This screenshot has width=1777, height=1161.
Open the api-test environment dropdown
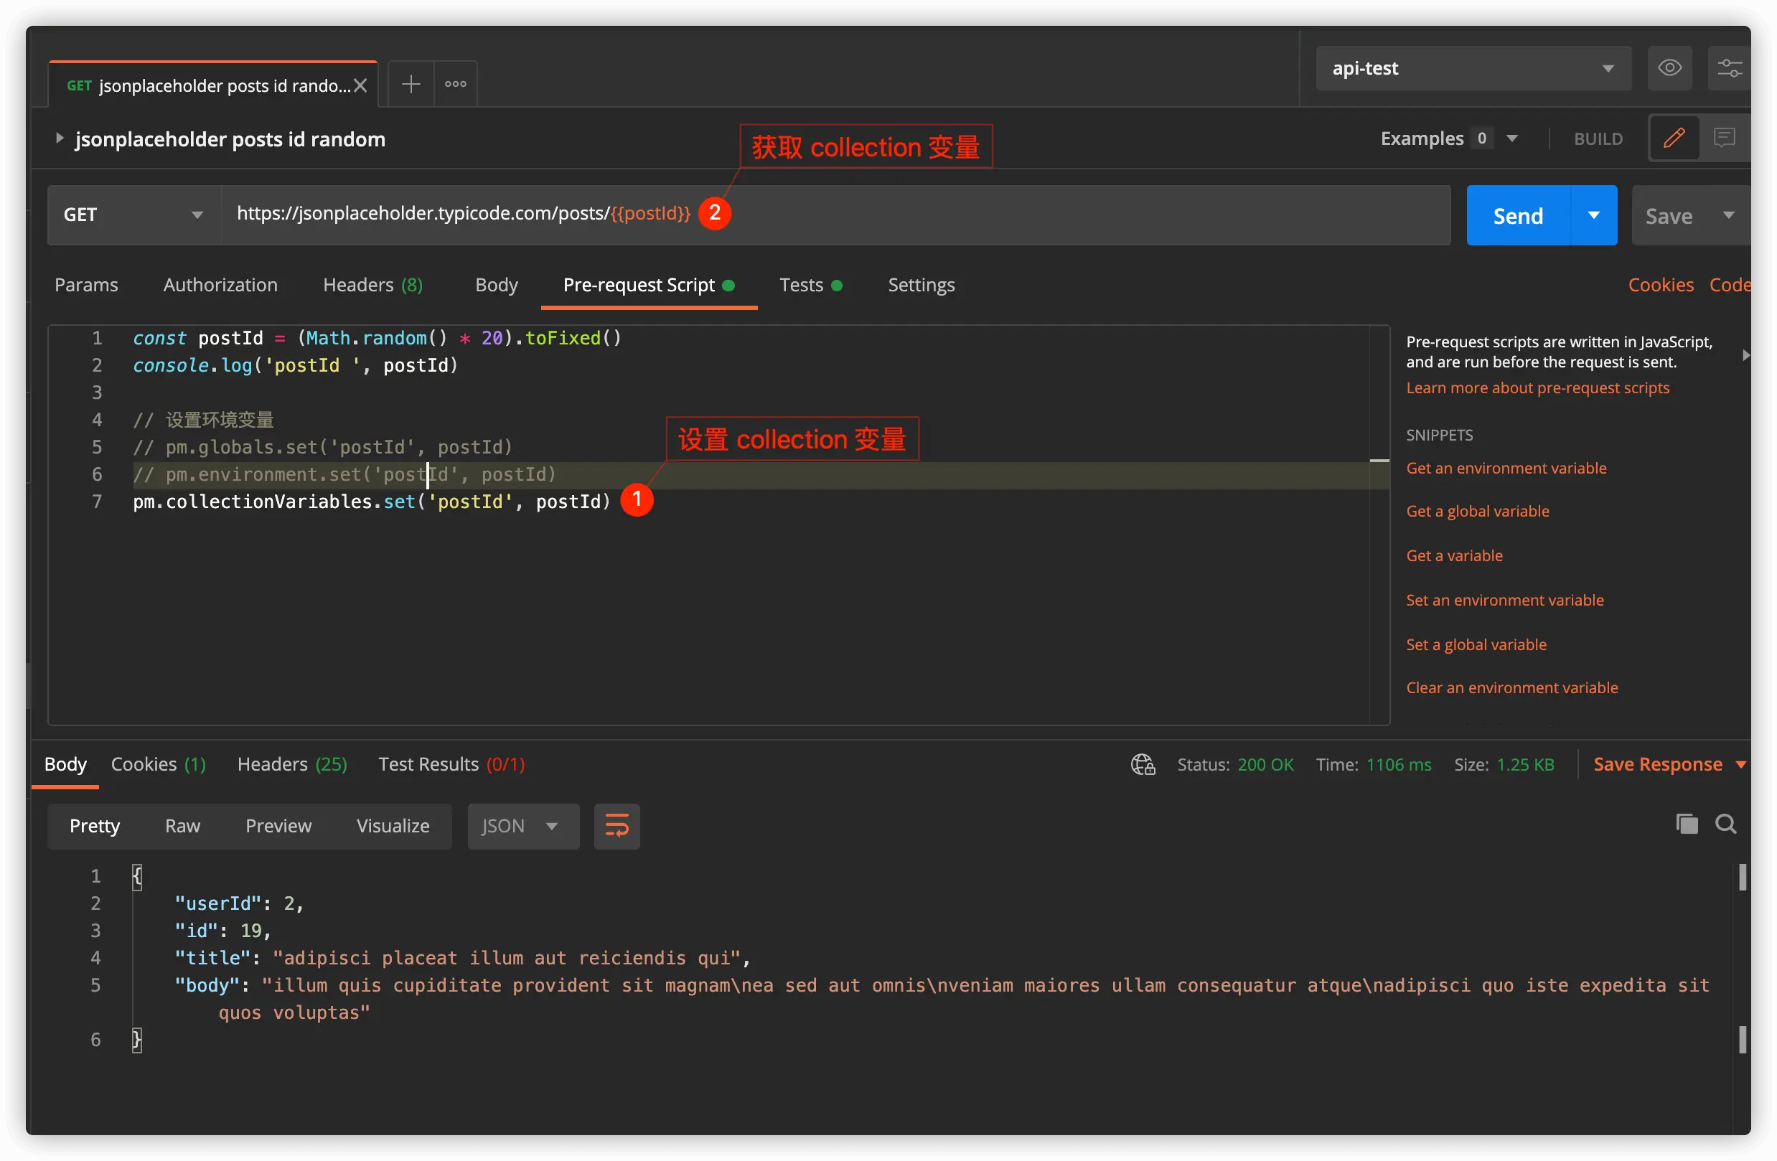tap(1473, 68)
